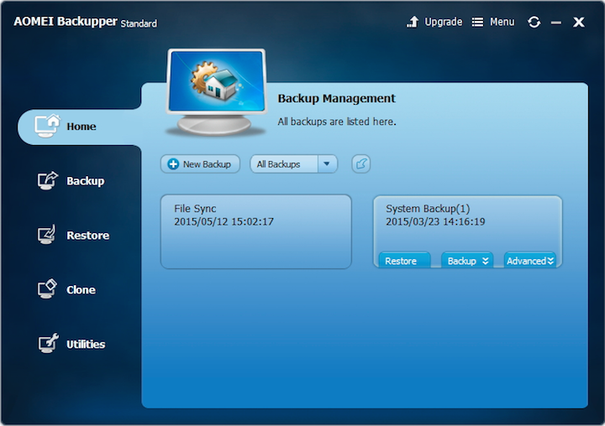Image resolution: width=605 pixels, height=426 pixels.
Task: Expand Backup options on System Backup(1)
Action: 467,260
